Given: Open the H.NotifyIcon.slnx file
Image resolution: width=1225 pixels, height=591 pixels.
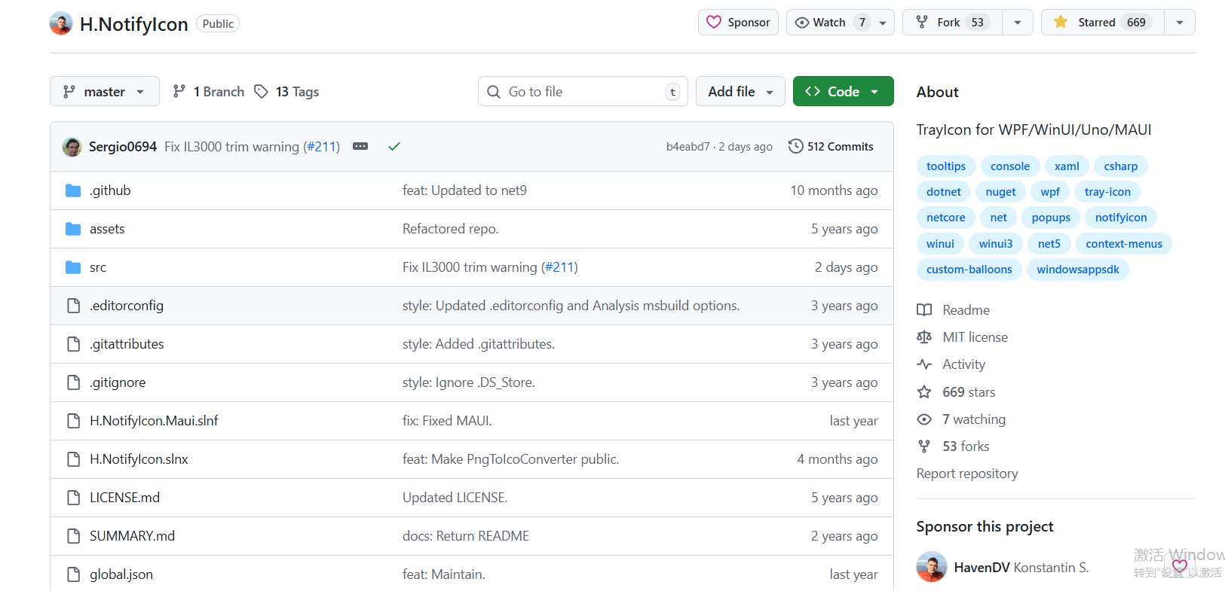Looking at the screenshot, I should (x=139, y=459).
